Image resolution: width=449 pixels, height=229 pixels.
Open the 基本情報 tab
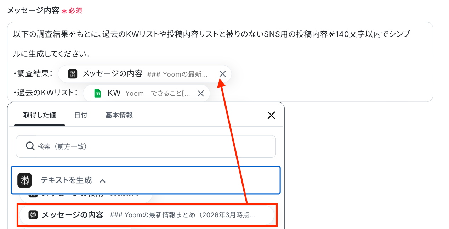(119, 115)
